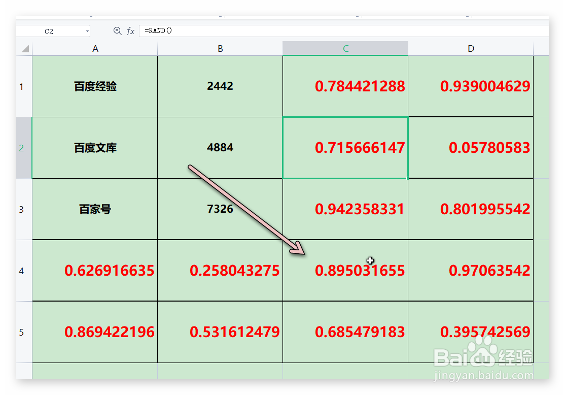Click cell showing 0.685479183
565x395 pixels.
click(345, 332)
